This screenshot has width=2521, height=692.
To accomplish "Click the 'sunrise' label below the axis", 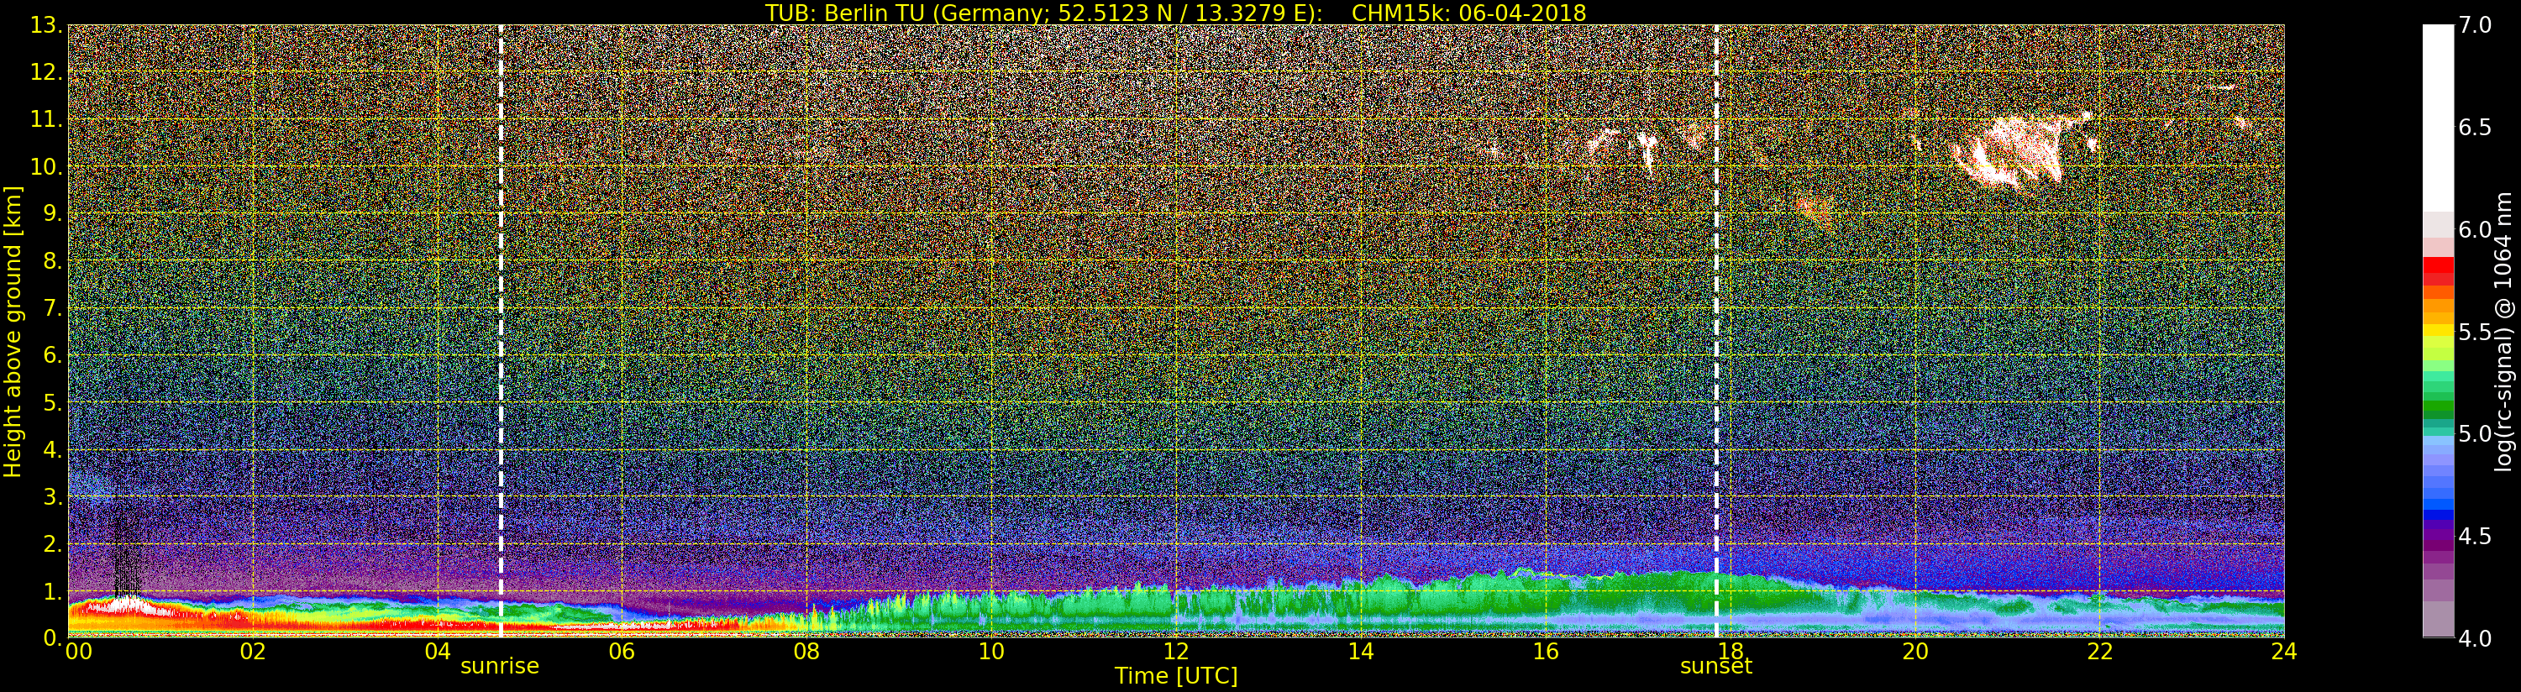I will click(500, 667).
